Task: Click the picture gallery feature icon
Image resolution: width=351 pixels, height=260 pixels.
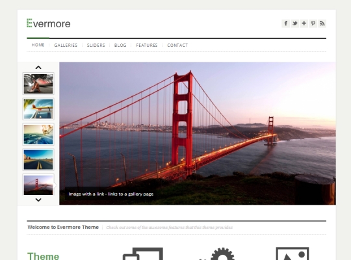Action: click(x=292, y=253)
